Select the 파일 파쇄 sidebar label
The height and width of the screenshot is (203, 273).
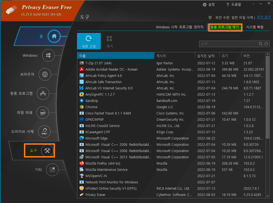24,113
